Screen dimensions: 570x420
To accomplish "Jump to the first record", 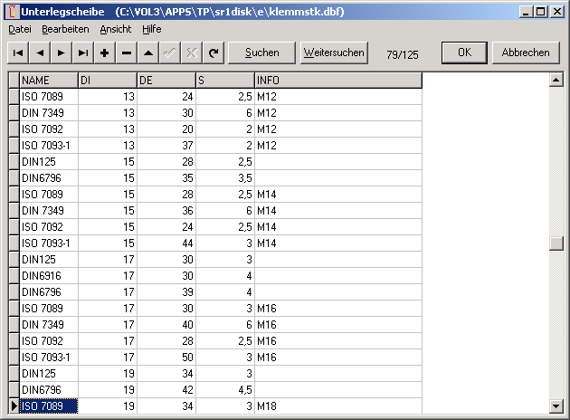I will pyautogui.click(x=18, y=53).
